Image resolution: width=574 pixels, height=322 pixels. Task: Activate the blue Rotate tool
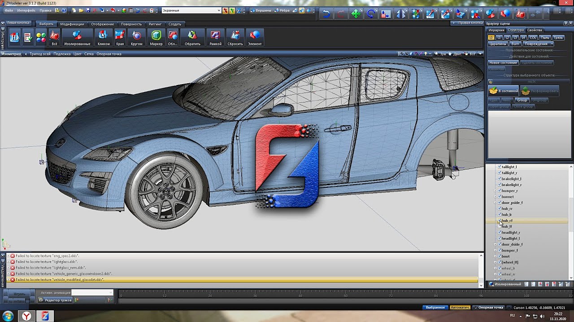pyautogui.click(x=370, y=14)
